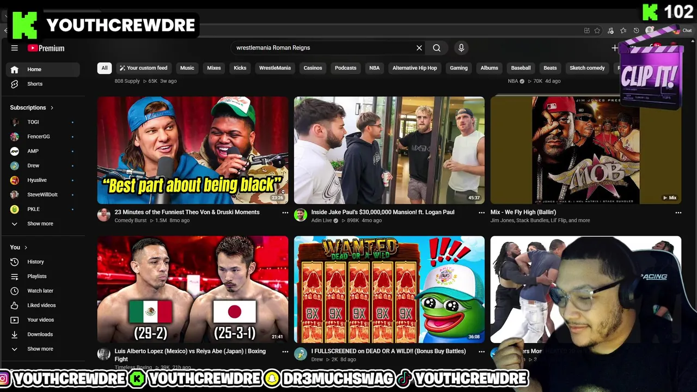Open Liked videos in the sidebar
The width and height of the screenshot is (697, 392).
coord(43,305)
